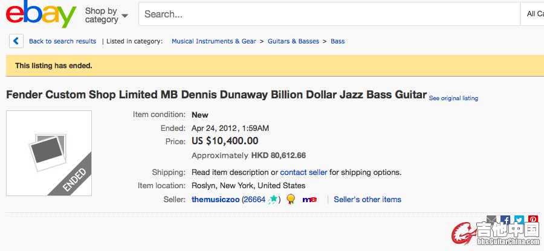Viewport: 544px width, 251px height.
Task: Go back using the blue arrow button
Action: coord(16,41)
